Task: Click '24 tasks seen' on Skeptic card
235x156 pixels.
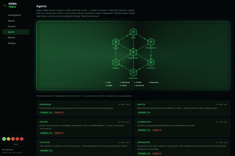Action: [x=221, y=104]
